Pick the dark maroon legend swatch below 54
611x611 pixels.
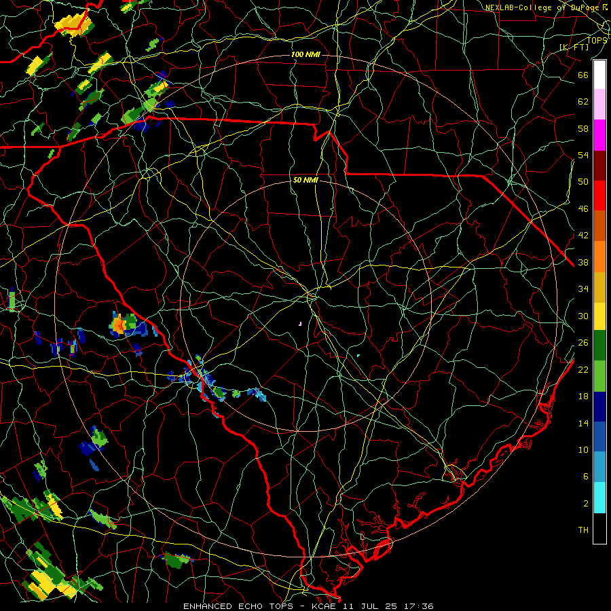click(599, 166)
